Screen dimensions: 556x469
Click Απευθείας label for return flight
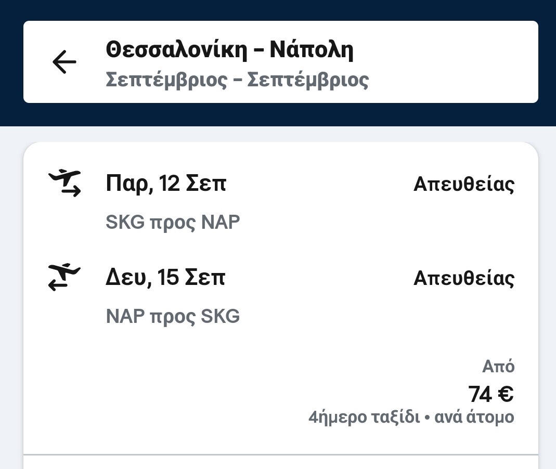(463, 278)
